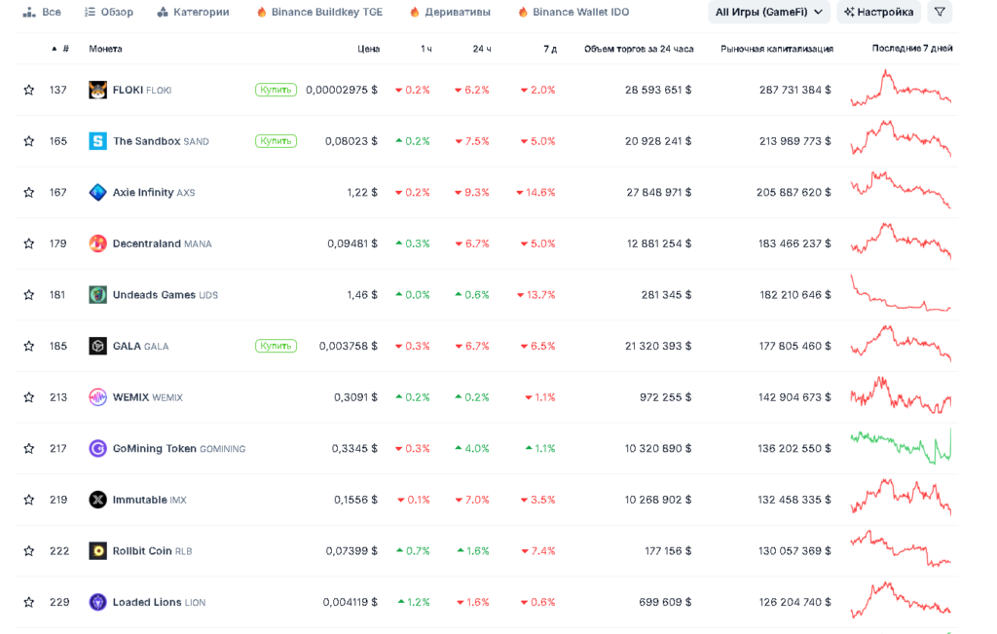
Task: Click The Sandbox blue S logo
Action: pyautogui.click(x=97, y=141)
